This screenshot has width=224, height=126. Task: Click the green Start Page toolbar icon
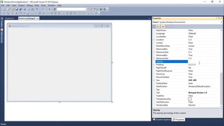pos(101,9)
